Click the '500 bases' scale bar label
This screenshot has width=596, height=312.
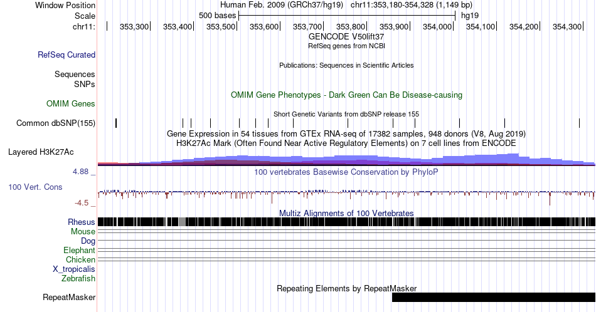218,16
